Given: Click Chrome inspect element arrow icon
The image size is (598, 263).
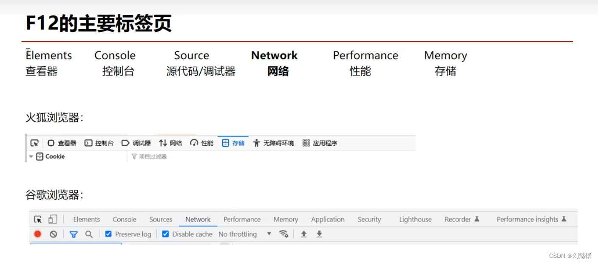Looking at the screenshot, I should click(x=38, y=220).
